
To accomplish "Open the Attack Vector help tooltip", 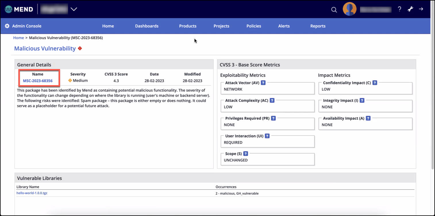I will pyautogui.click(x=263, y=83).
